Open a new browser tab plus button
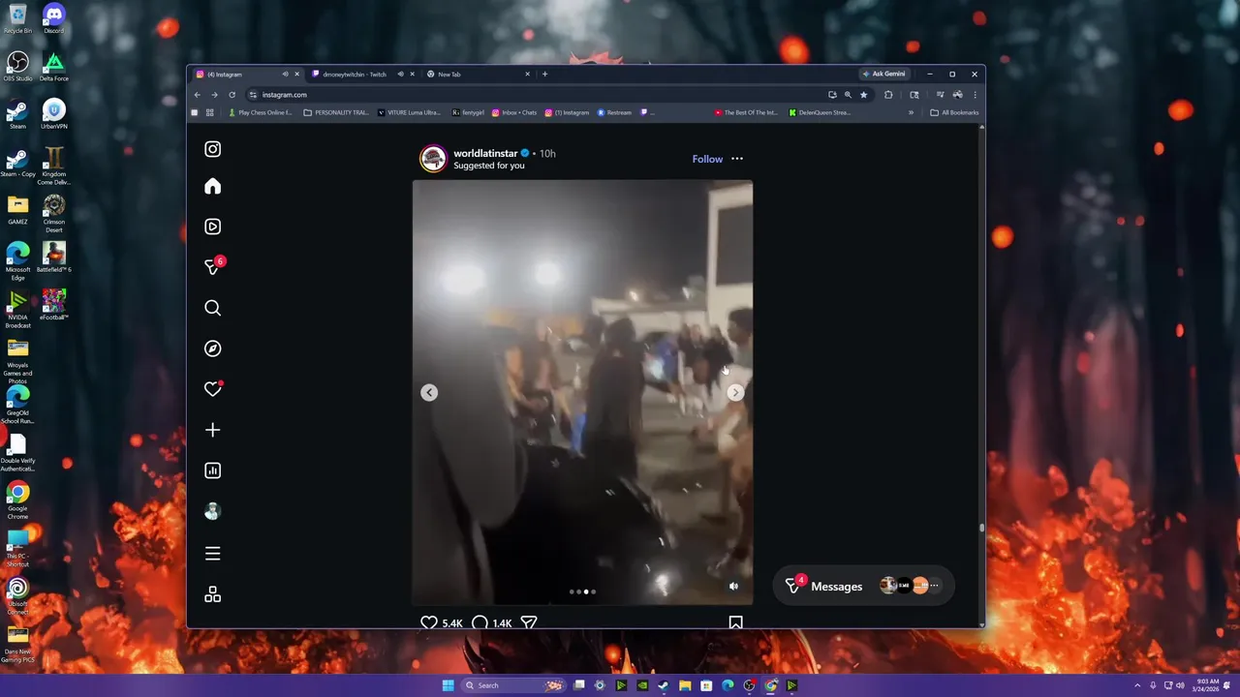 click(544, 74)
